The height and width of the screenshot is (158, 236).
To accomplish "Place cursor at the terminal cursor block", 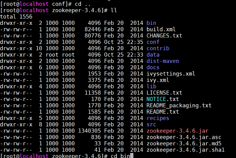I will point(132,156).
